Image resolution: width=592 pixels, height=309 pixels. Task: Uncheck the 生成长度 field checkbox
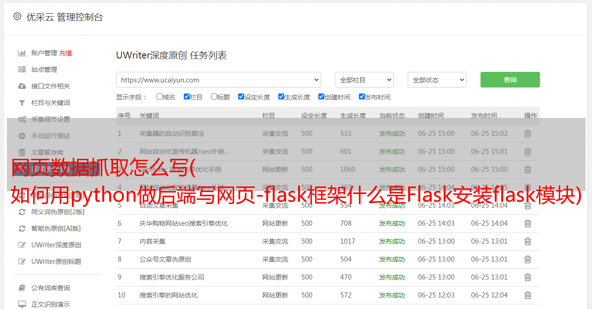(x=281, y=97)
